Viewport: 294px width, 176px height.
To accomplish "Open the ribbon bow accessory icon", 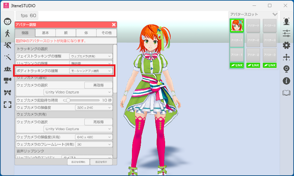I will point(8,92).
